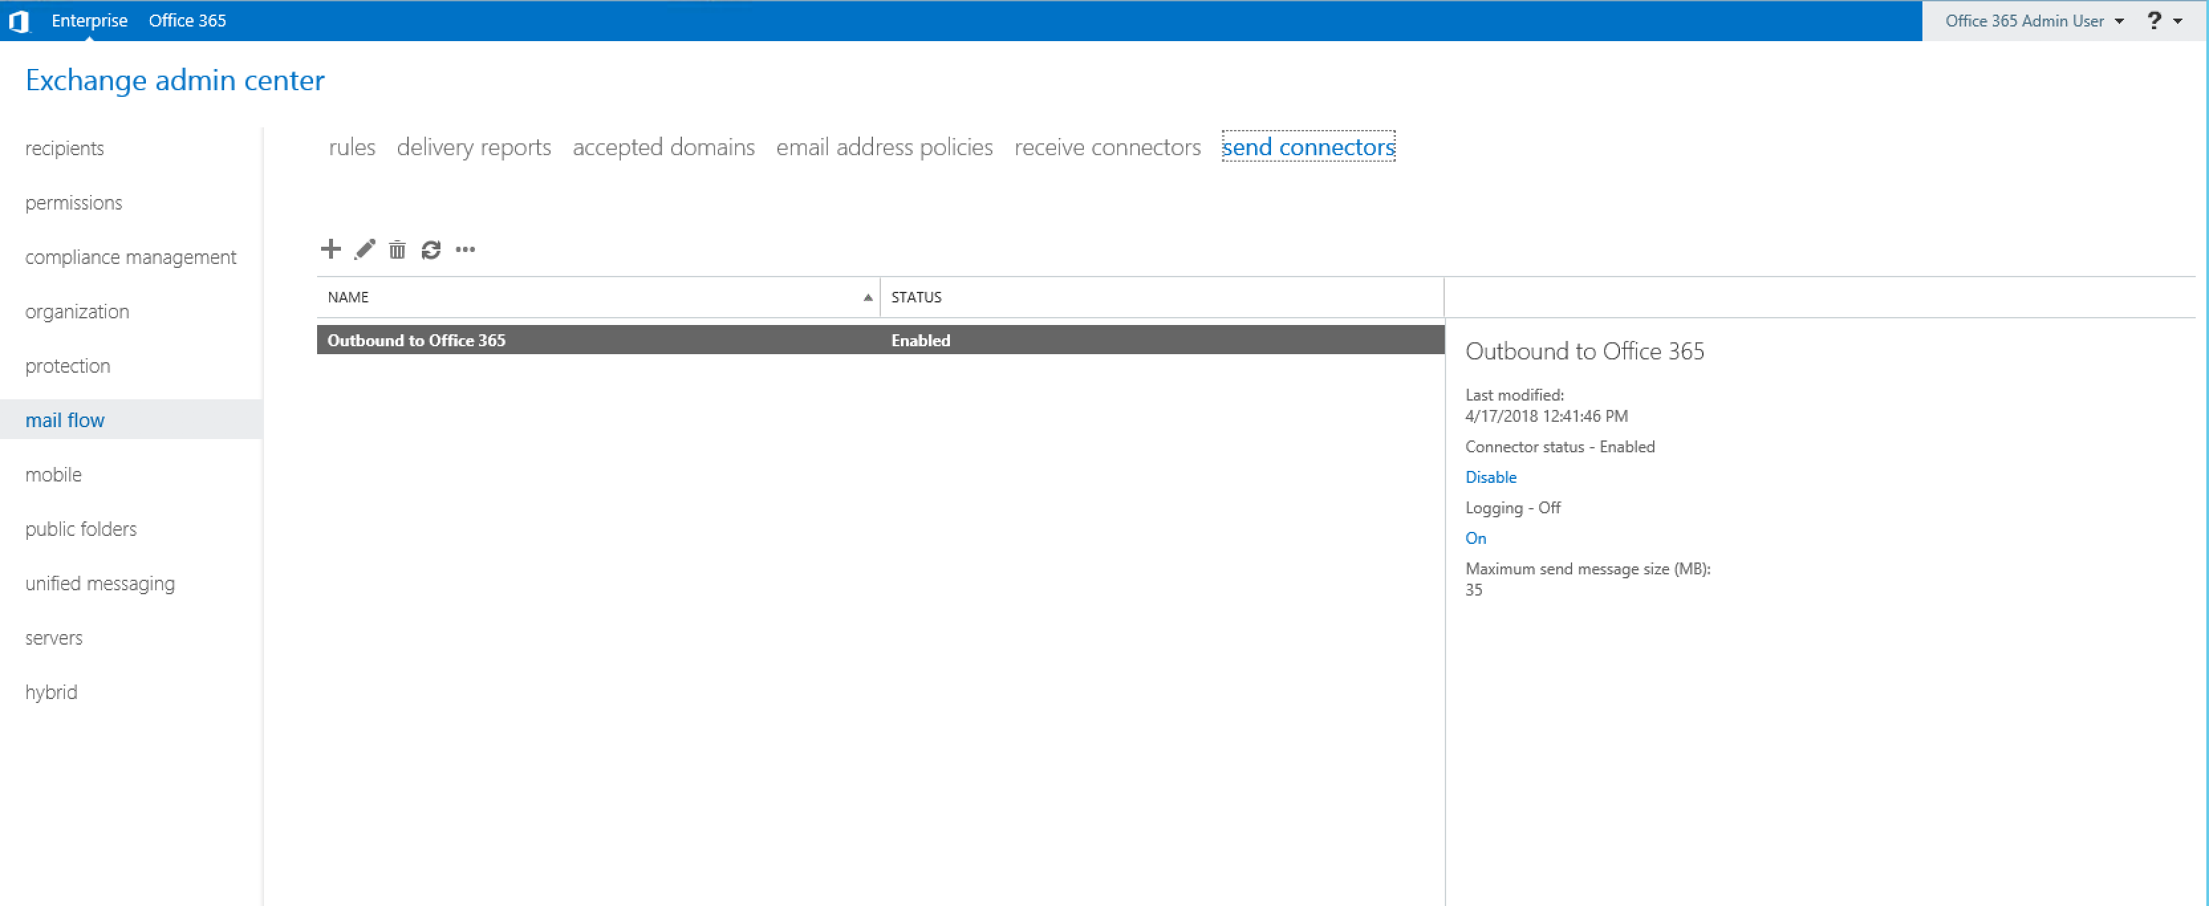
Task: Click the add new connector plus icon
Action: coord(330,249)
